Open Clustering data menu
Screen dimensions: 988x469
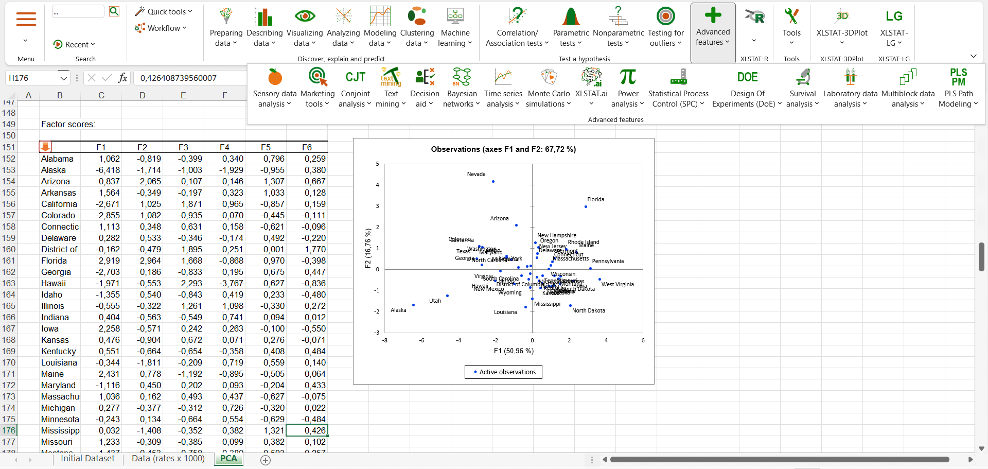417,28
